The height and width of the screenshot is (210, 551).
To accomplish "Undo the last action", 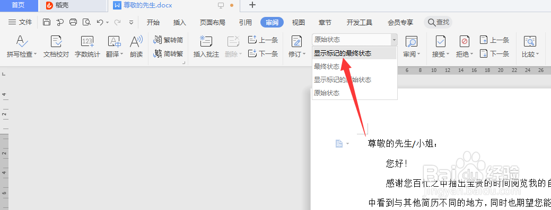I will [x=100, y=22].
